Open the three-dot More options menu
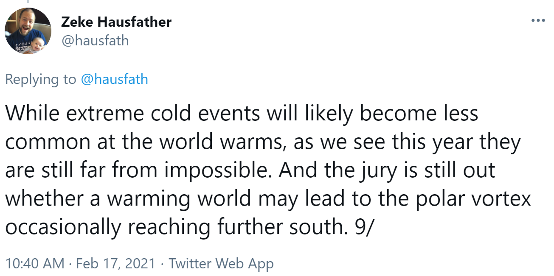The image size is (554, 276). (538, 20)
